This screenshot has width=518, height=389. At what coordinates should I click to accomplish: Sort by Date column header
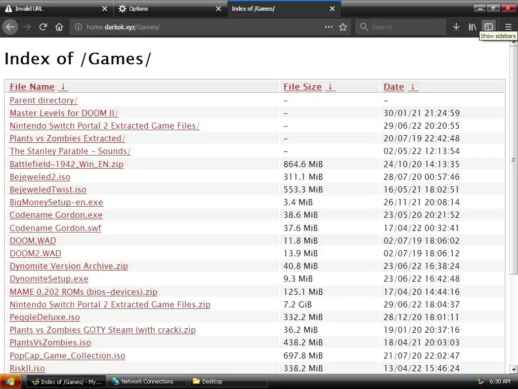(394, 87)
